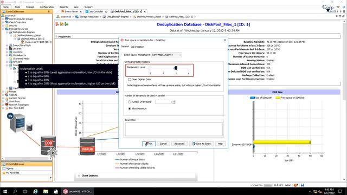
Task: Click Reclamation Level slider tick mark 4
Action: (x=189, y=73)
